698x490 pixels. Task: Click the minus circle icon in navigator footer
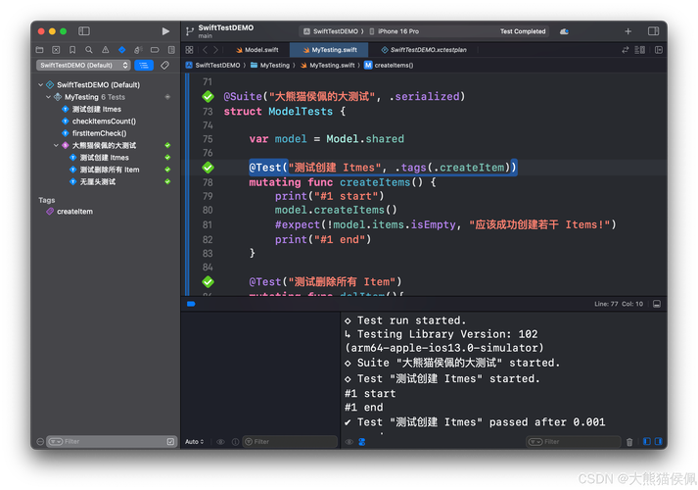[40, 442]
